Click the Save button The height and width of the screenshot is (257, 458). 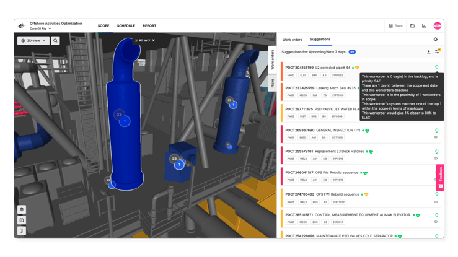point(395,26)
